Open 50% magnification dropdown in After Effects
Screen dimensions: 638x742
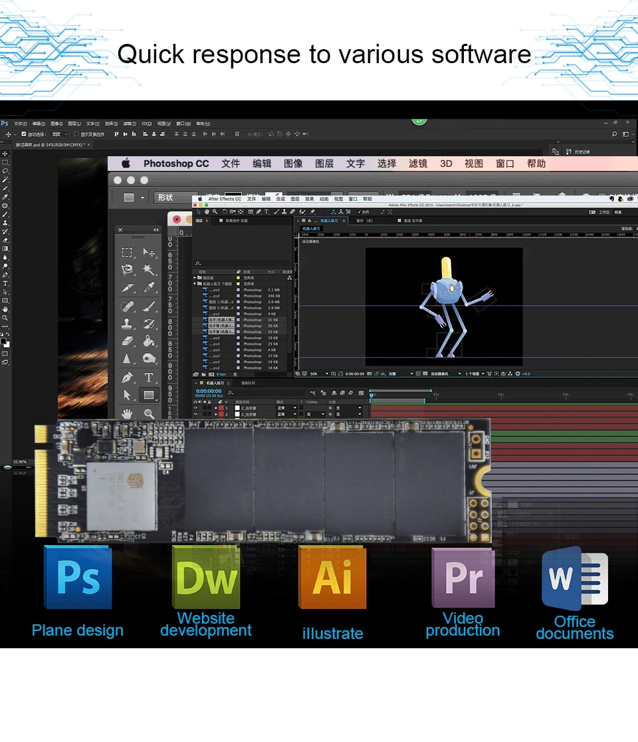pyautogui.click(x=319, y=374)
